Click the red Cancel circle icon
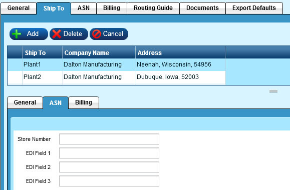Image resolution: width=290 pixels, height=190 pixels. [x=97, y=34]
